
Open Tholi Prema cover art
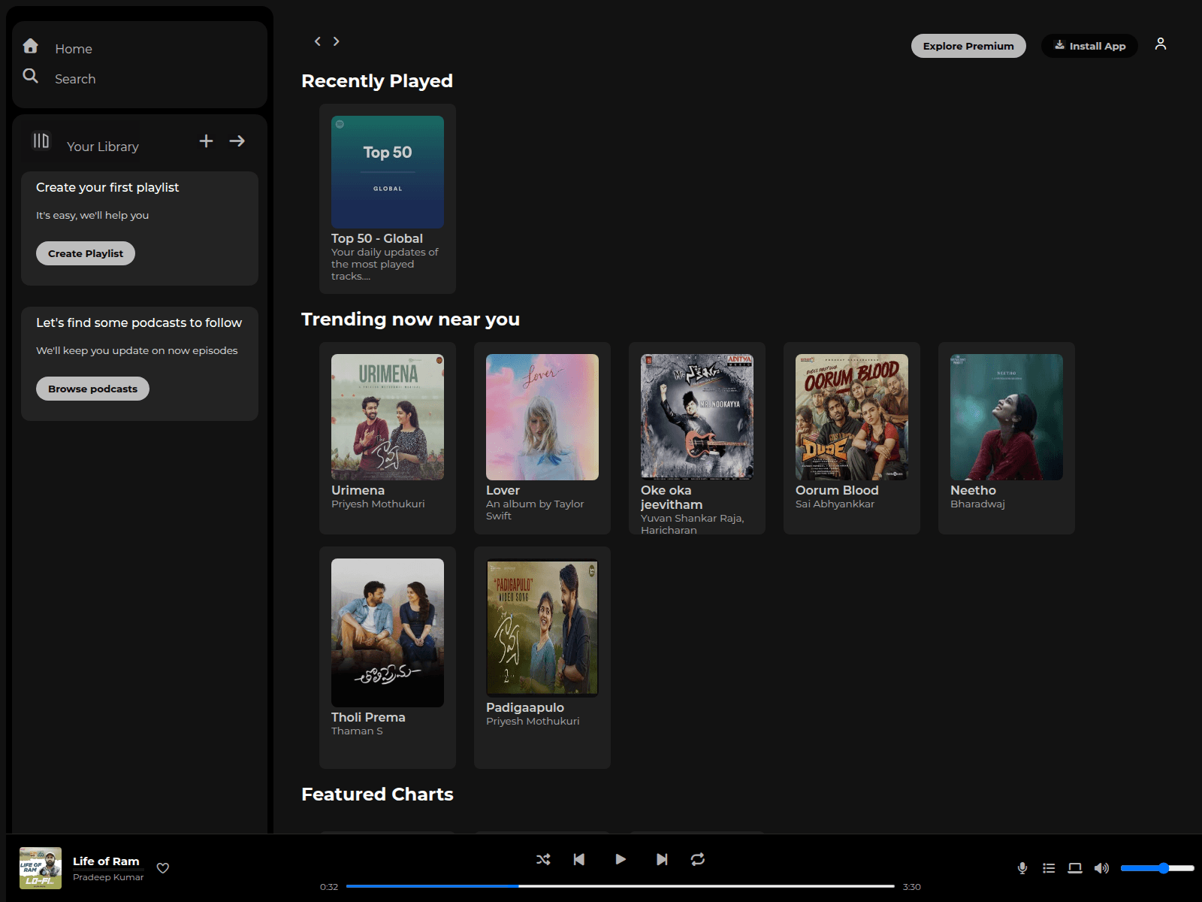point(388,633)
